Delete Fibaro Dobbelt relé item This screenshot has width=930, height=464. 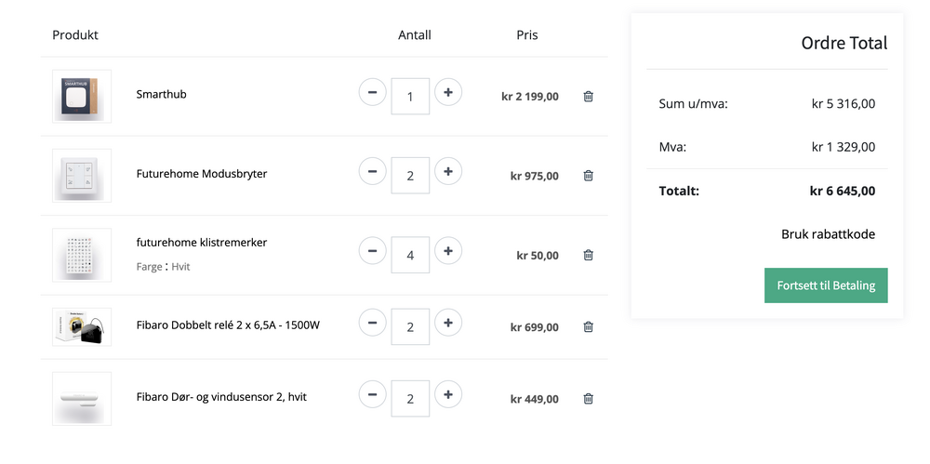pyautogui.click(x=588, y=326)
